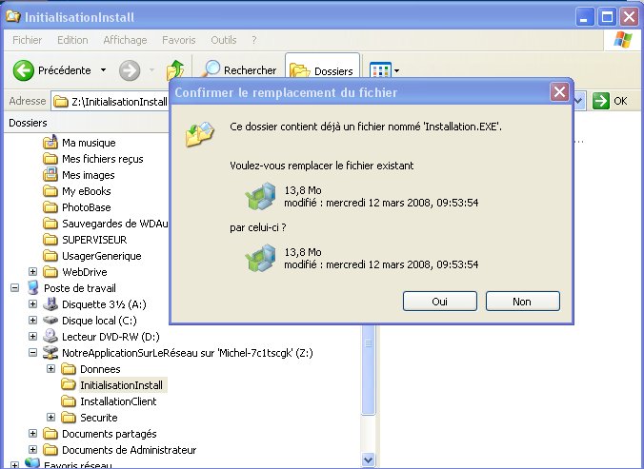Open the Précédente history dropdown arrow
This screenshot has height=469, width=644.
pos(104,70)
